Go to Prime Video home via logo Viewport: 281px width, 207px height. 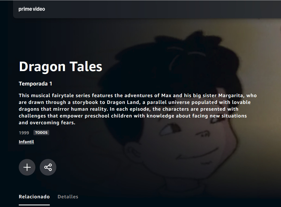pos(32,9)
